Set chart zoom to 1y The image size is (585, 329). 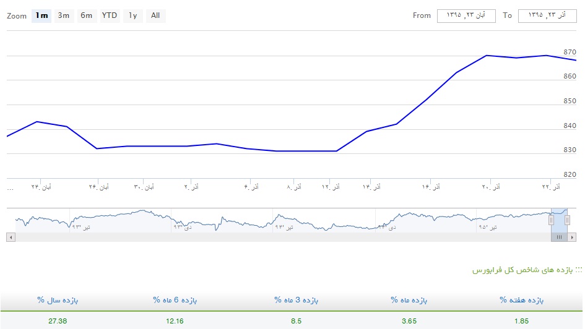pos(133,15)
